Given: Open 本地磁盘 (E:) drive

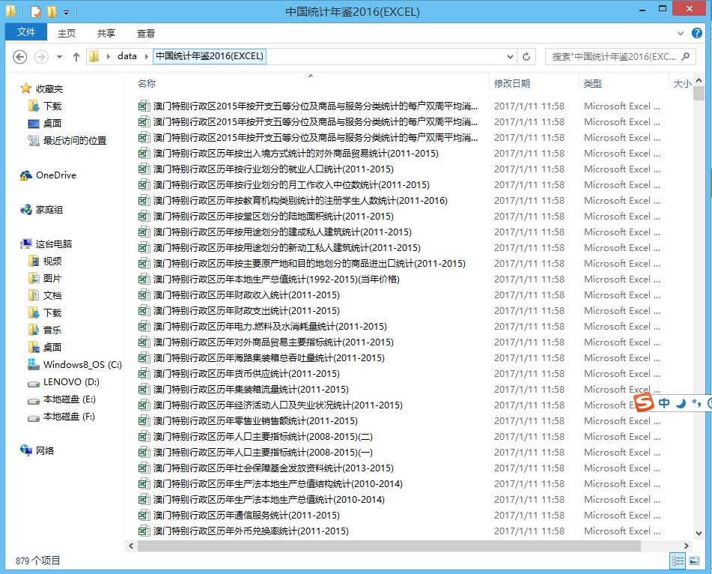Looking at the screenshot, I should point(69,399).
